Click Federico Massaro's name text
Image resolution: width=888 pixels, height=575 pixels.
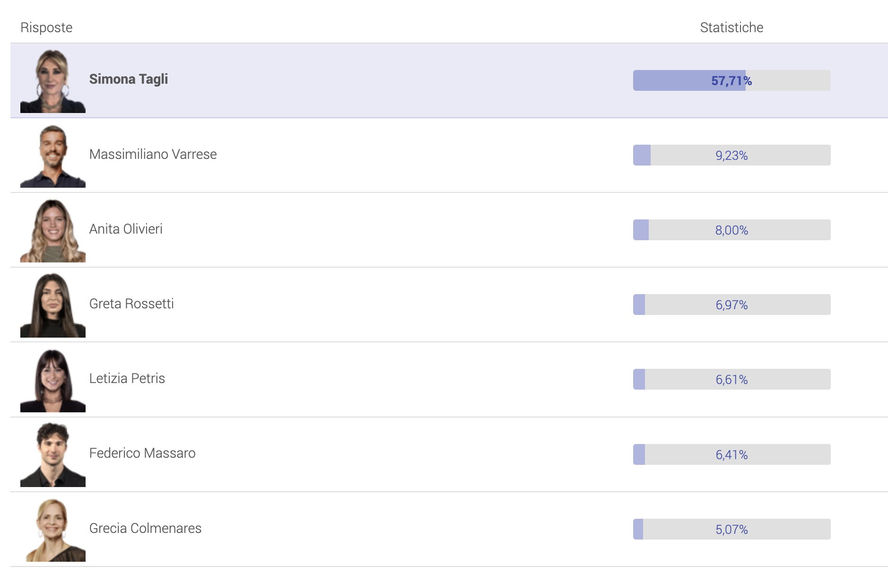[x=142, y=453]
